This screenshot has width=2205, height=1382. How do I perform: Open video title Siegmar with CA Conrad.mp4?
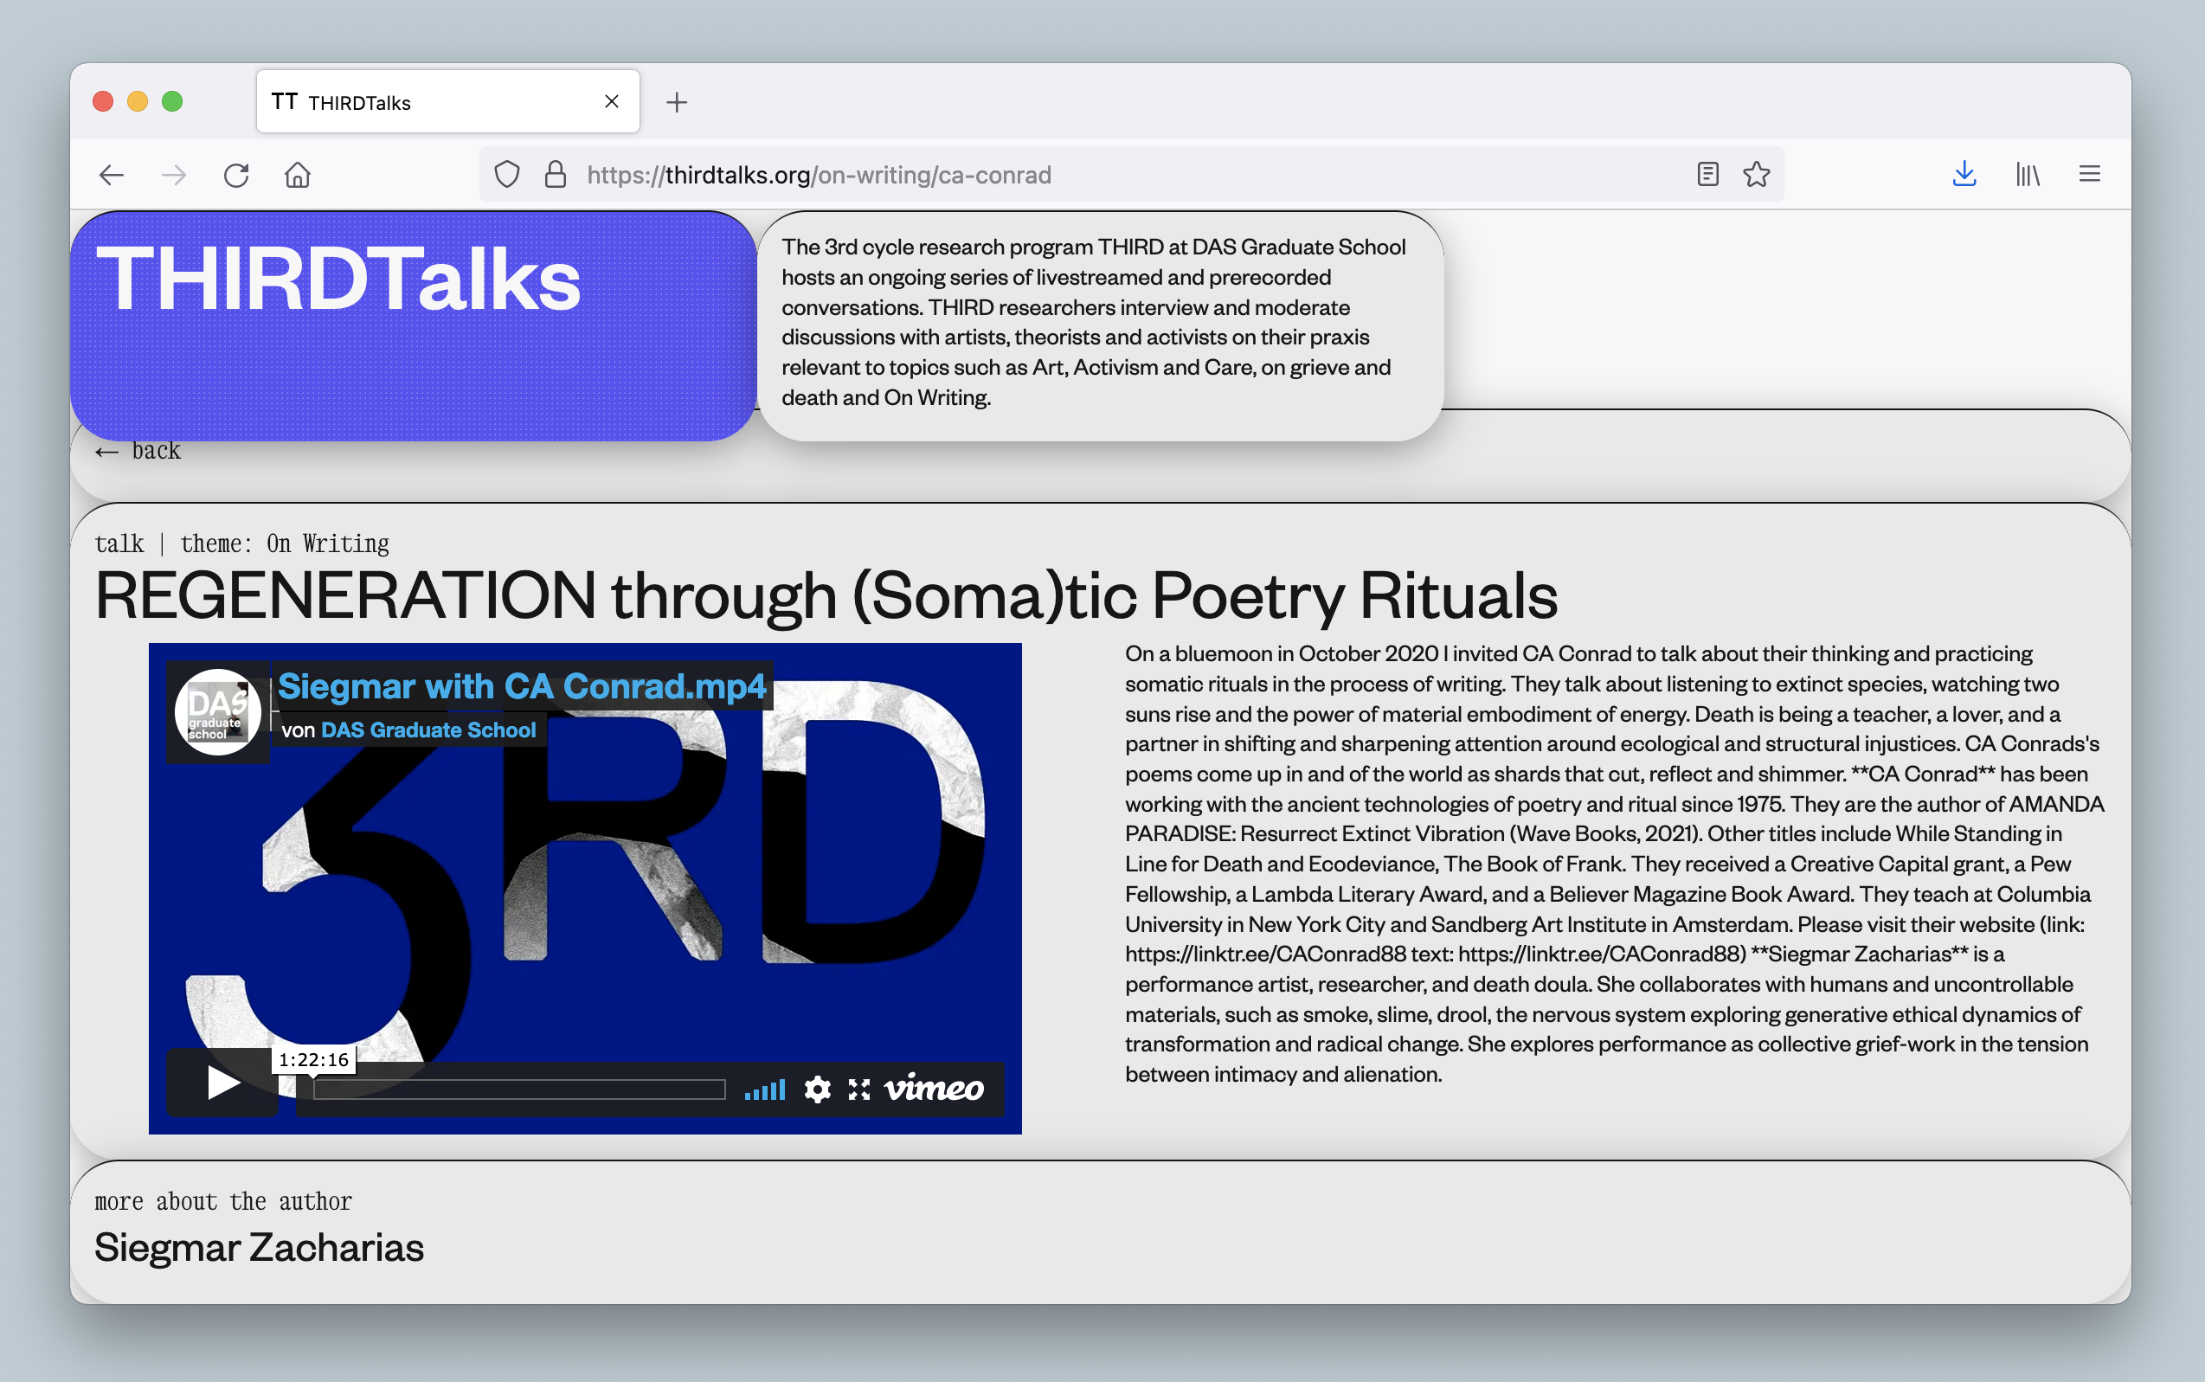(522, 686)
